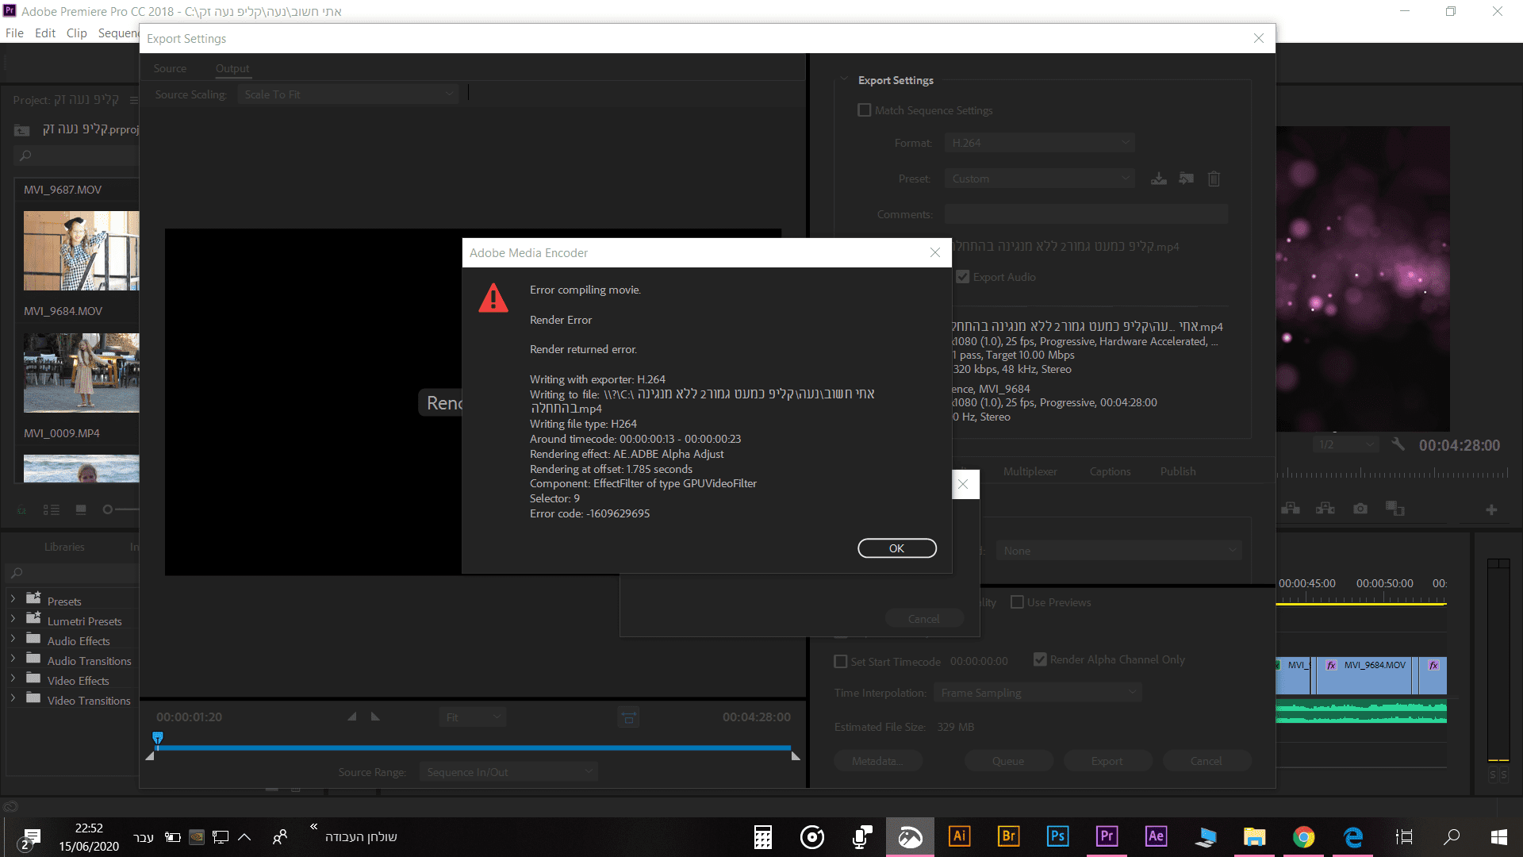The width and height of the screenshot is (1523, 857).
Task: Click OK on the render error dialog
Action: pyautogui.click(x=896, y=548)
